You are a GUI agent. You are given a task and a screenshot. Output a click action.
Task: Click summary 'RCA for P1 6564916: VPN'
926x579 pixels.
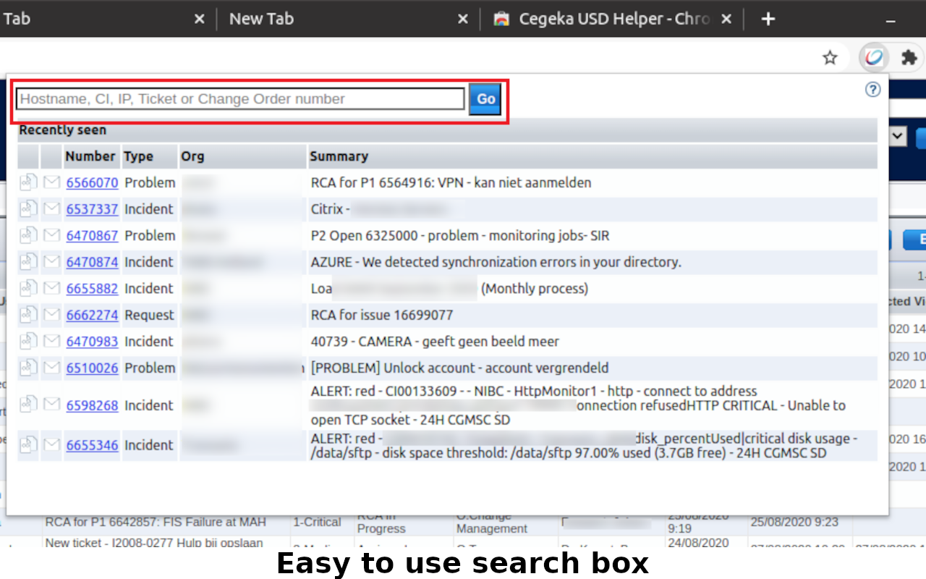click(x=451, y=183)
